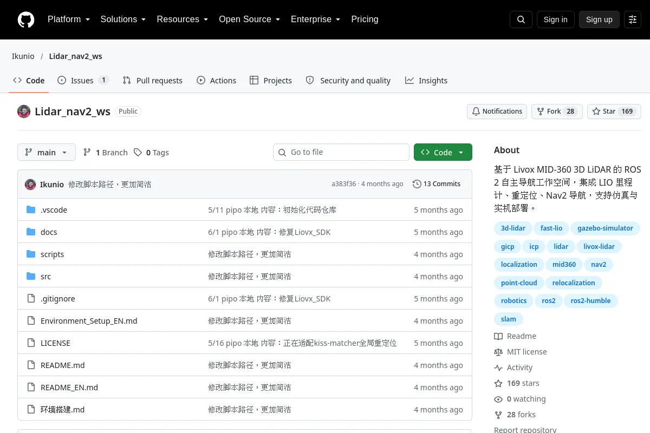Open the Report repository link
Image resolution: width=650 pixels, height=433 pixels.
(525, 430)
